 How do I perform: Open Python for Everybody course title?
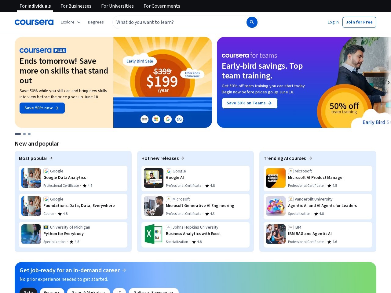click(x=64, y=234)
